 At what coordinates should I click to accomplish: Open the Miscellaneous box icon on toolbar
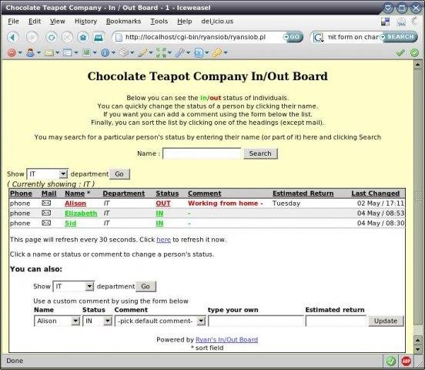click(x=124, y=52)
